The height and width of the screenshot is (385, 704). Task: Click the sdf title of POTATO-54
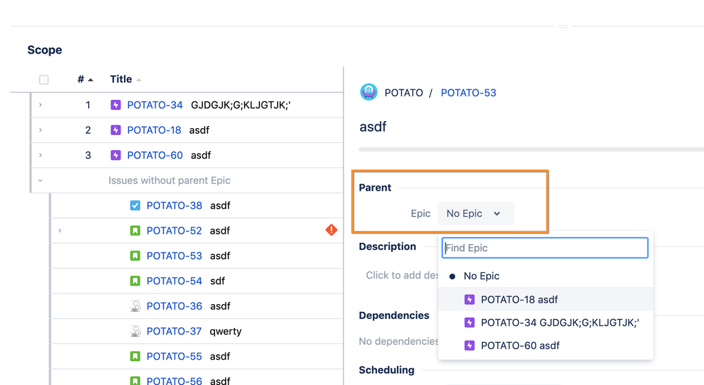(217, 281)
